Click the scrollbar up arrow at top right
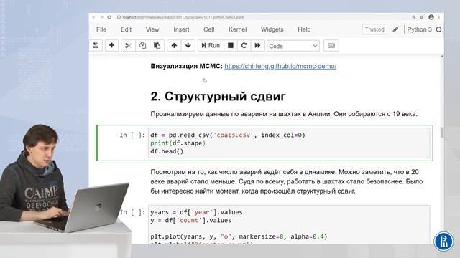 pos(442,56)
